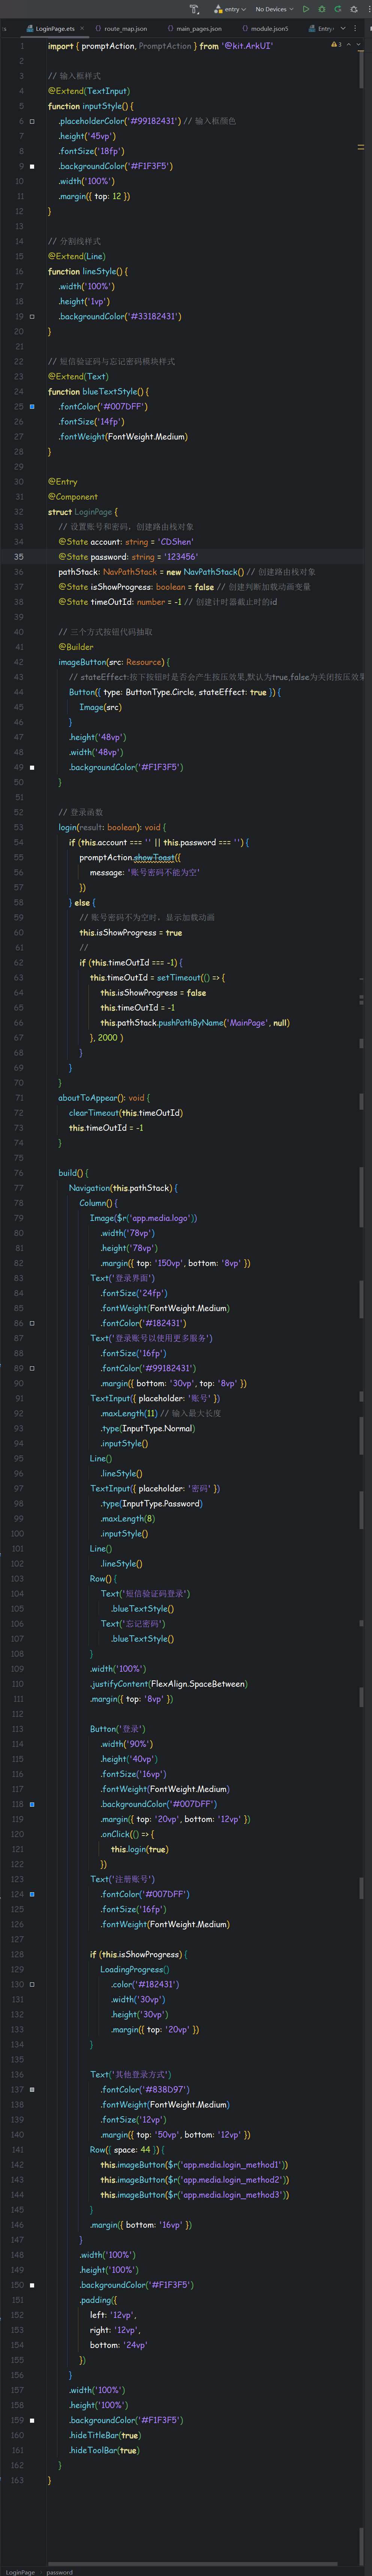Open blue color swatch on line 124
372x2576 pixels.
pos(32,1894)
